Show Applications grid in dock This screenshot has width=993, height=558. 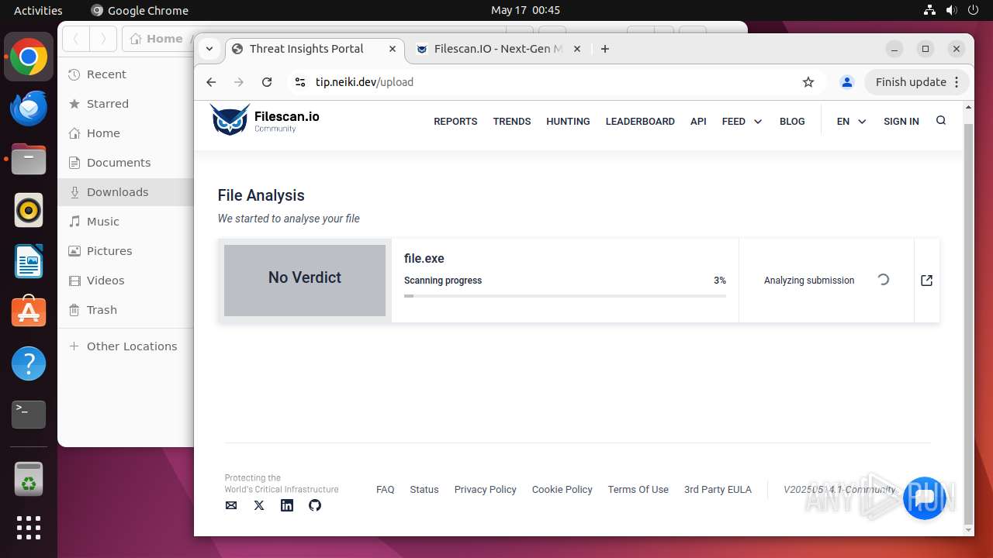coord(29,528)
